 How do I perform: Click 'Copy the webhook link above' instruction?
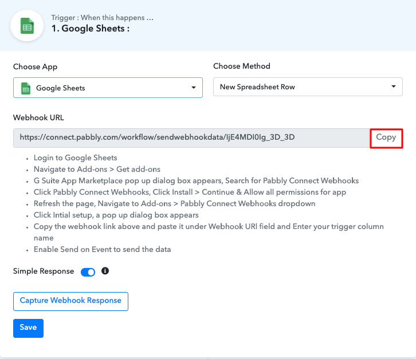[209, 232]
